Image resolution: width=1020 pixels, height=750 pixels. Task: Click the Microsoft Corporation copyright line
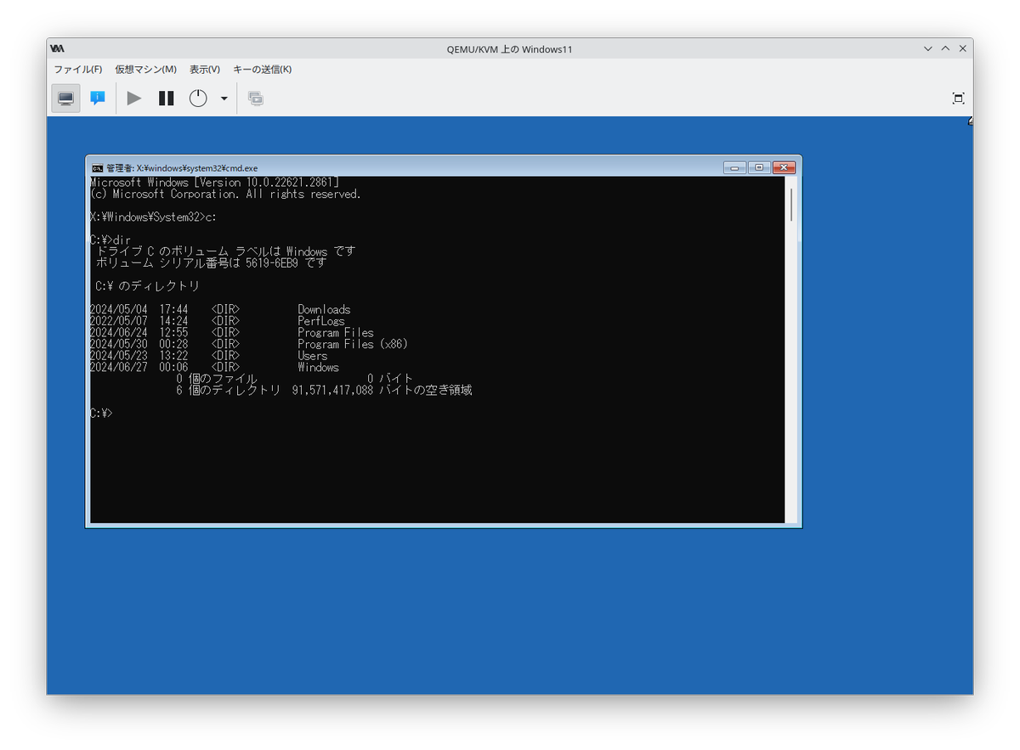point(225,195)
